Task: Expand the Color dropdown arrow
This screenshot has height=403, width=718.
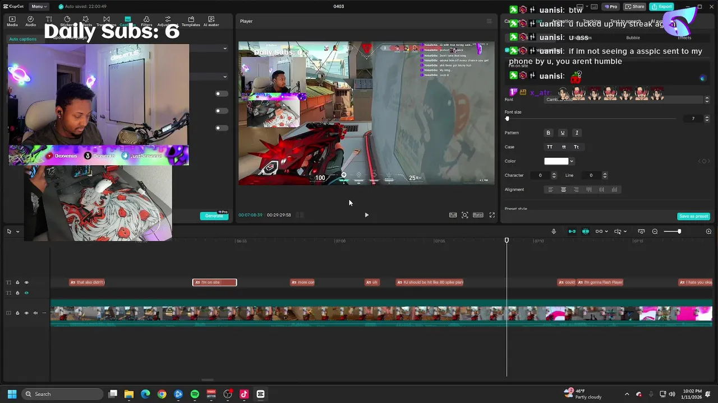Action: click(x=572, y=161)
